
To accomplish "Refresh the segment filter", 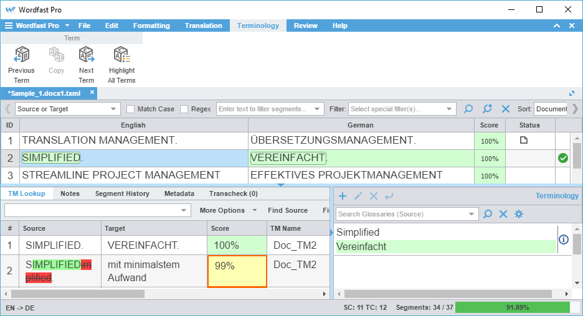I will coord(487,109).
